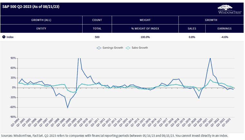Click the Q3-2020 x-axis label
Screen dimensions: 245x140
click(x=198, y=122)
